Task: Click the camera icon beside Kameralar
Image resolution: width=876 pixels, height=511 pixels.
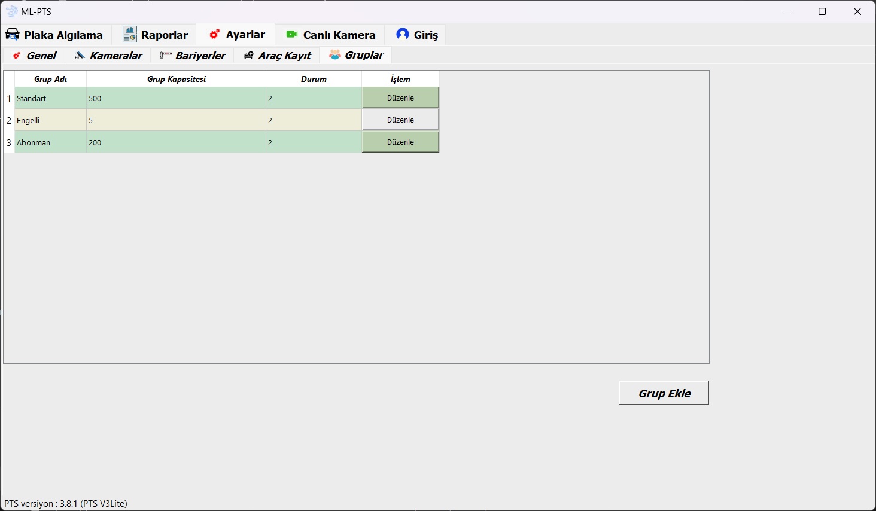Action: pyautogui.click(x=80, y=55)
